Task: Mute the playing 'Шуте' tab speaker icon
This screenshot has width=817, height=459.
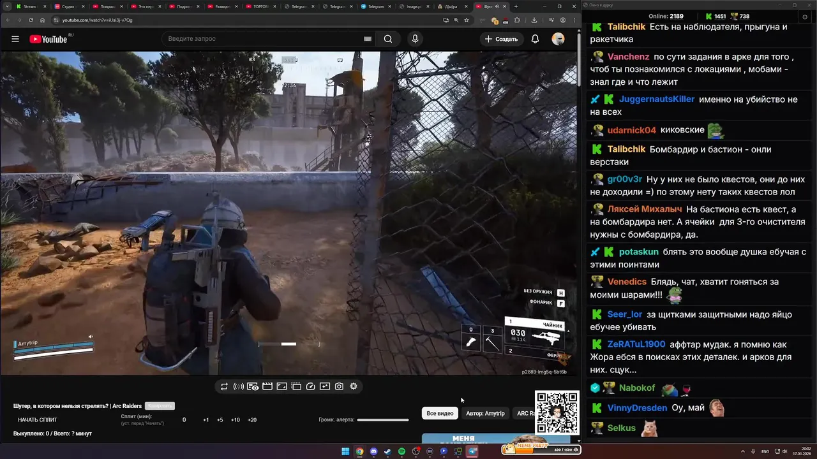Action: click(498, 6)
